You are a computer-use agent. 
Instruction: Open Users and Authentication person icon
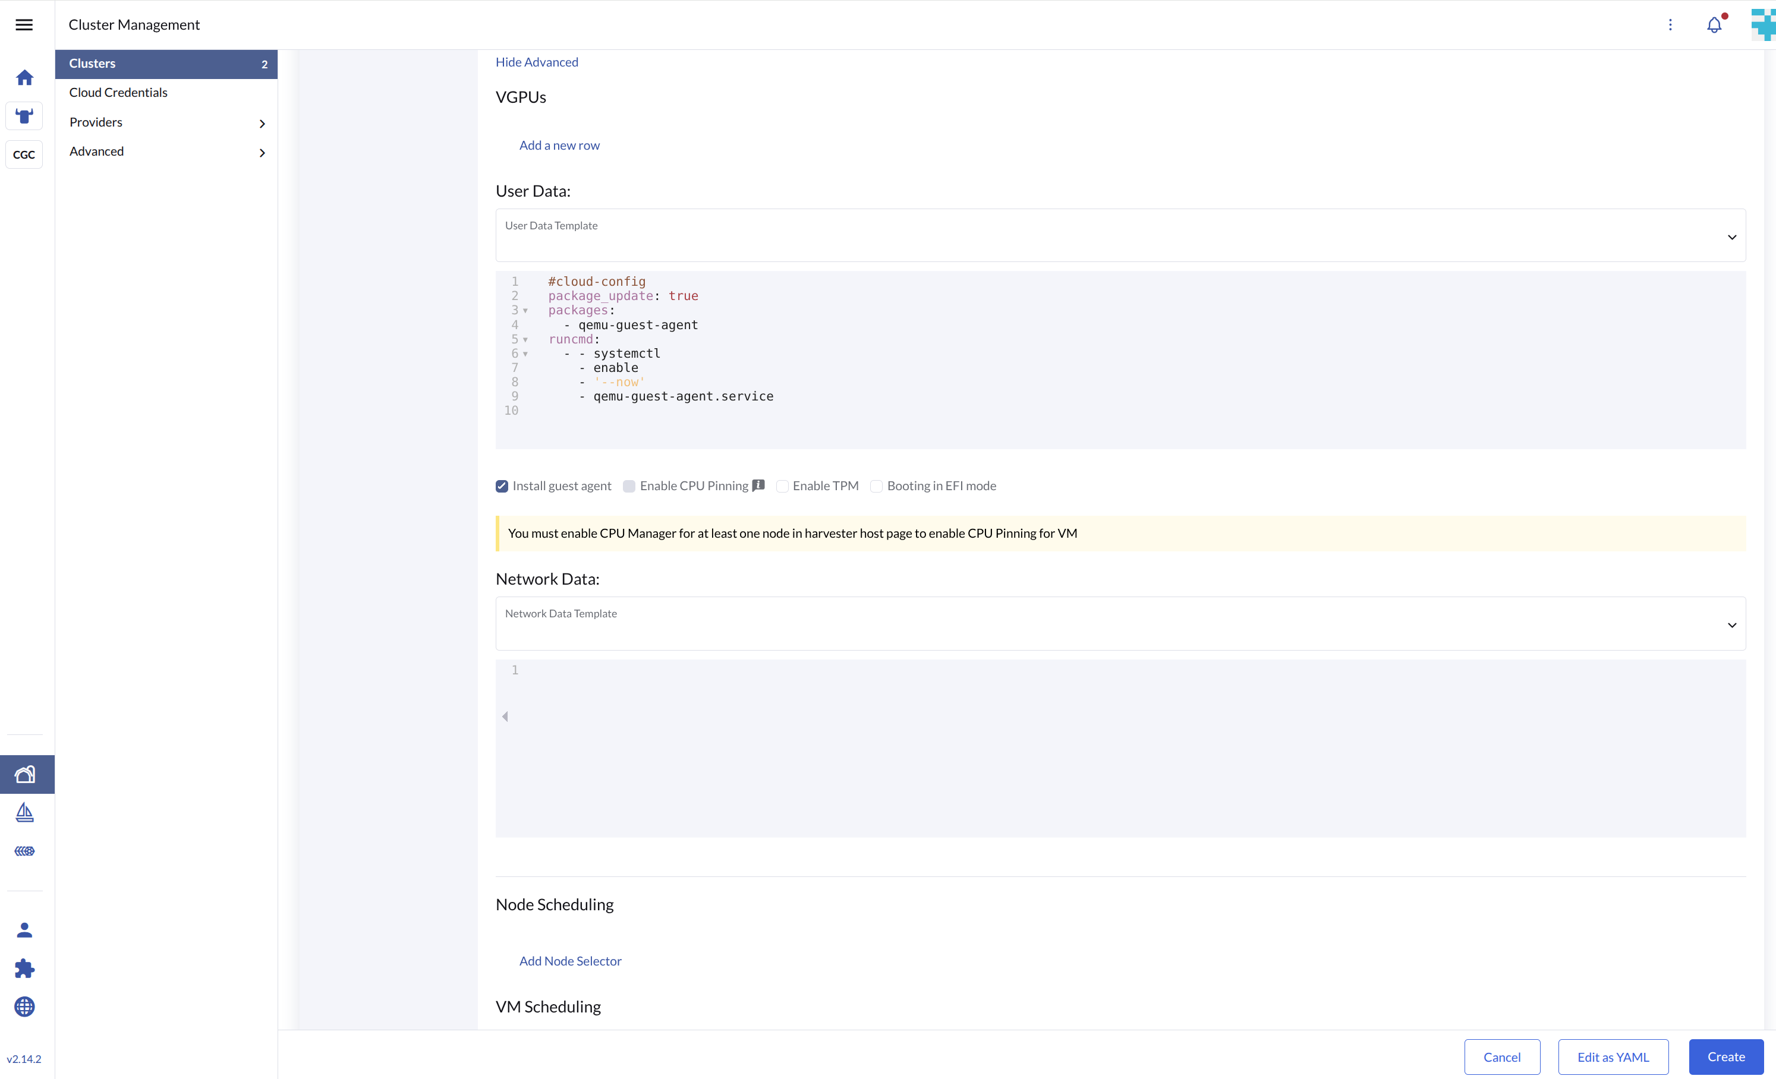pos(24,930)
